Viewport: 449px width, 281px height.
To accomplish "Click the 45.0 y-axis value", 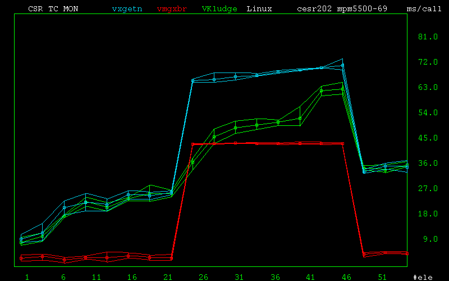I will (428, 138).
